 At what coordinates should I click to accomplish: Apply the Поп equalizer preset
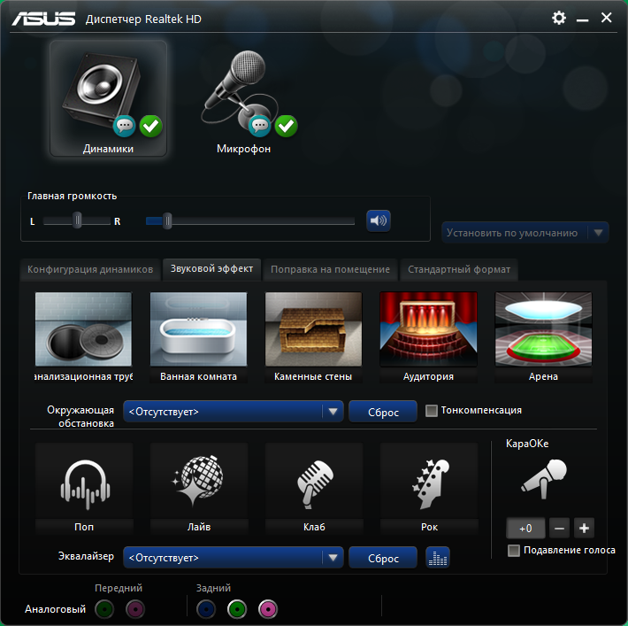coord(84,489)
